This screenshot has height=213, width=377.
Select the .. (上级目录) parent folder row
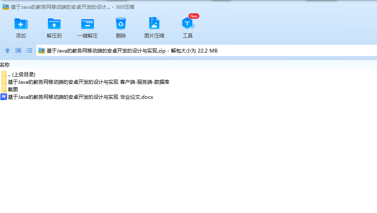(x=18, y=75)
